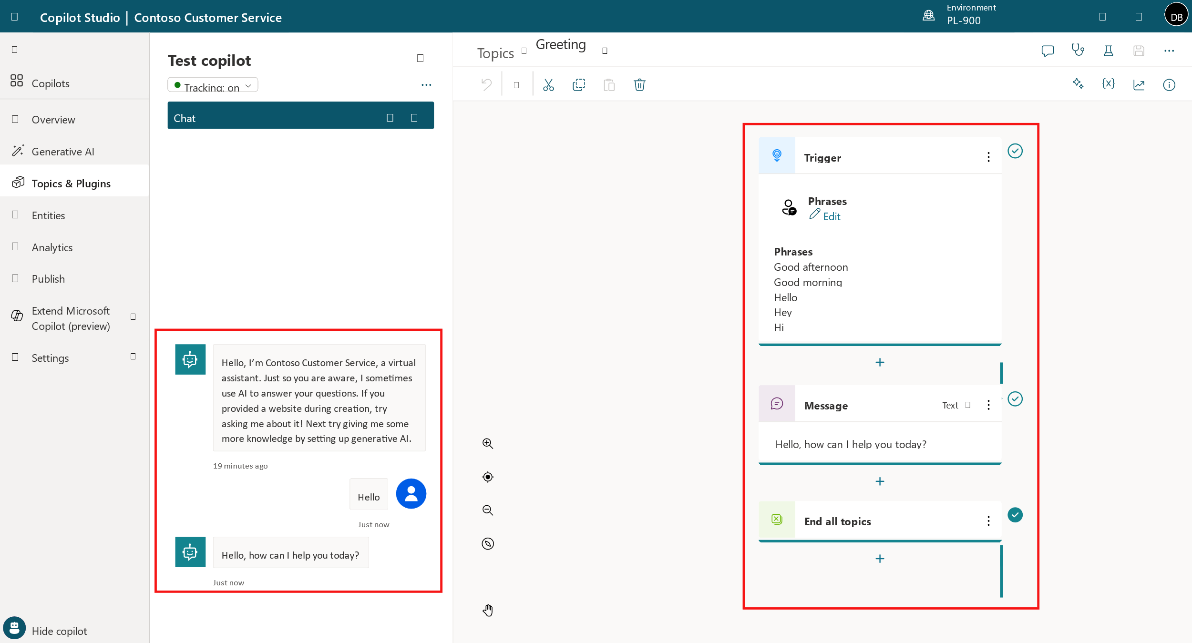1192x643 pixels.
Task: Click the Trigger node lightbulb icon
Action: [x=777, y=156]
